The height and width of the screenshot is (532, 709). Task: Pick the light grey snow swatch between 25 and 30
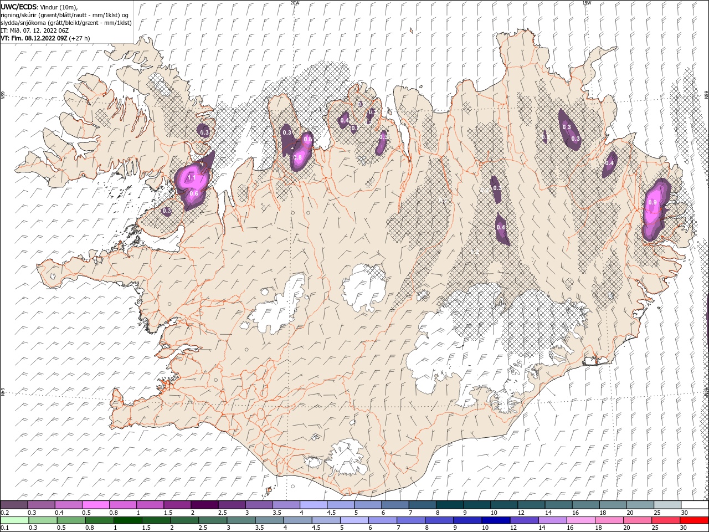pyautogui.click(x=667, y=505)
